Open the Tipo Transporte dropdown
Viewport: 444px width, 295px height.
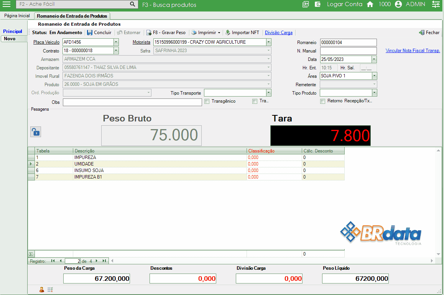[268, 93]
